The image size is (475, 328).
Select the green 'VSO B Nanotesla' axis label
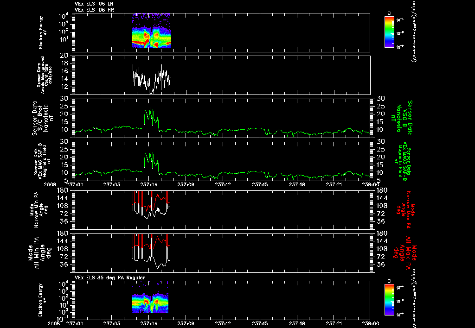tap(402, 118)
